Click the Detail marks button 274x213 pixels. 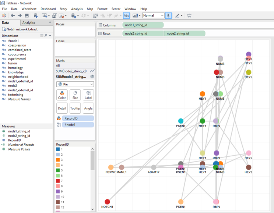(62, 108)
